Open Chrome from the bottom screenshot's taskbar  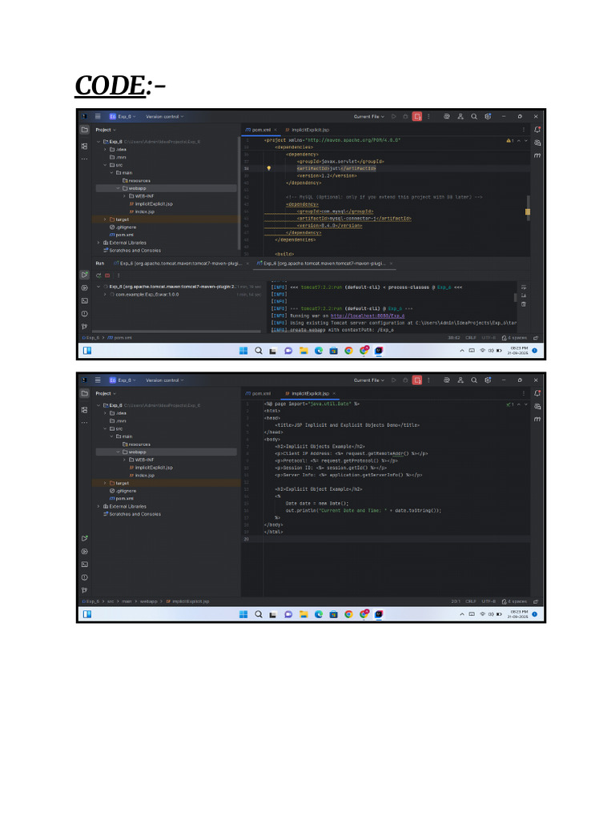[x=348, y=614]
